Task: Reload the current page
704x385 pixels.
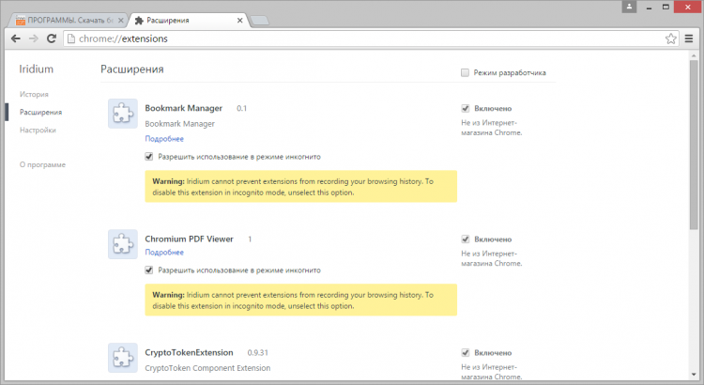Action: coord(53,38)
